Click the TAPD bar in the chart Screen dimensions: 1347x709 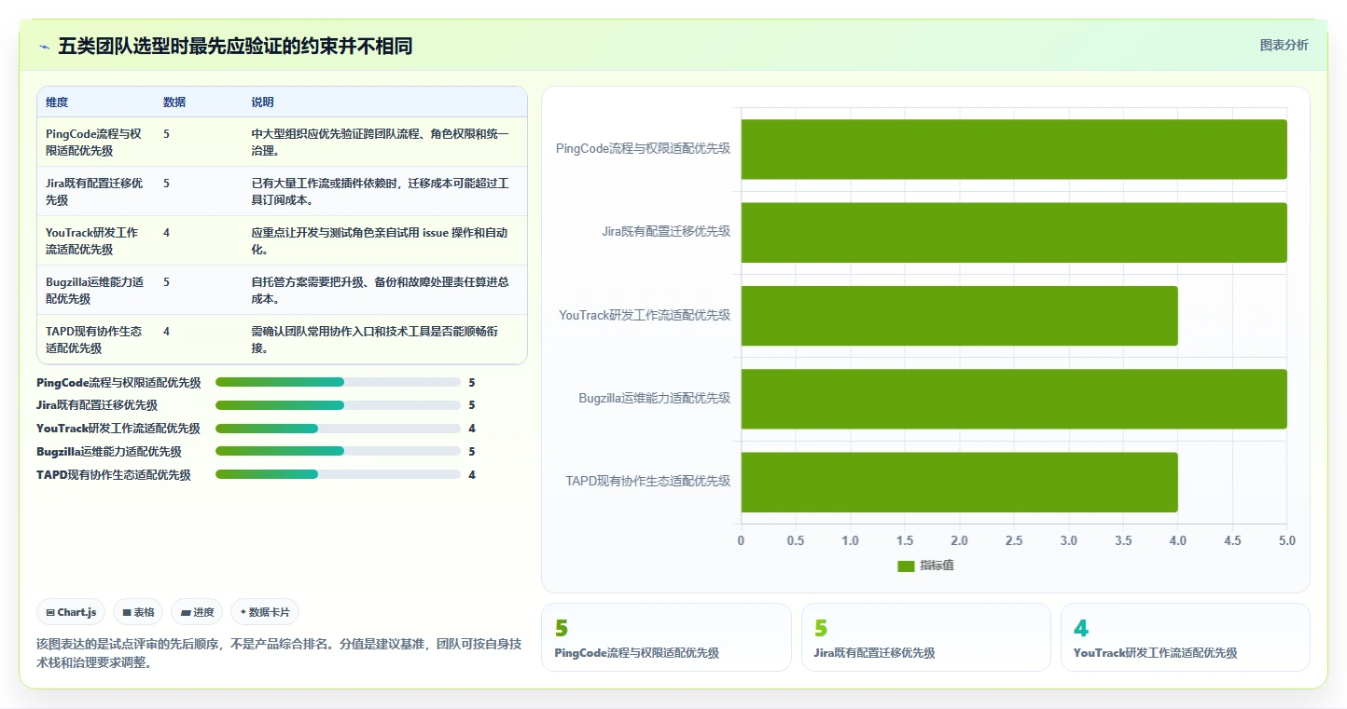960,482
